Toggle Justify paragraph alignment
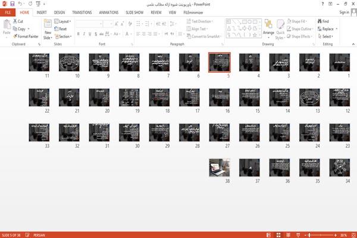The image size is (357, 238). point(155,34)
